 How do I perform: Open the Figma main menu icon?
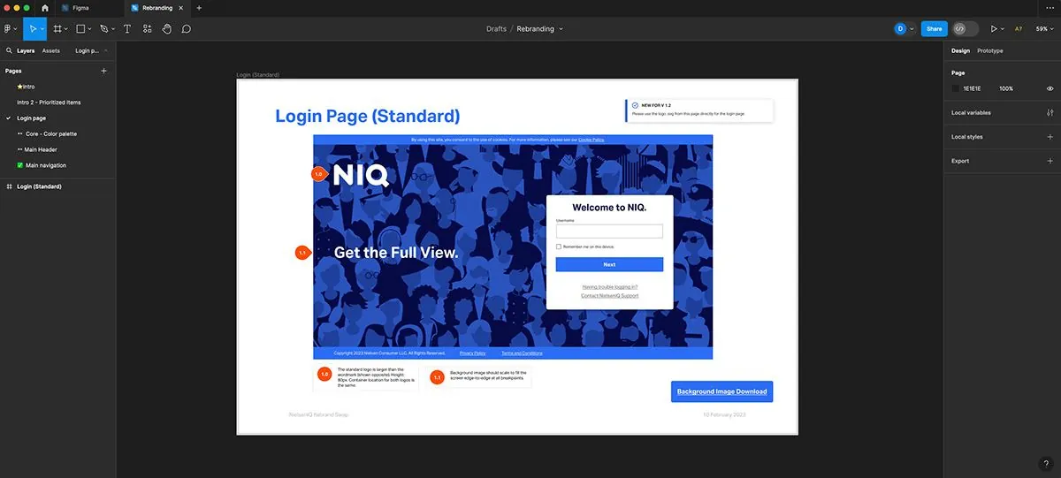(8, 28)
